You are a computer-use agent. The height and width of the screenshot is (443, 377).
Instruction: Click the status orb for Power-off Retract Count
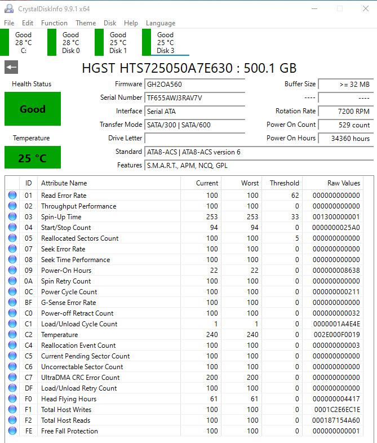click(12, 313)
